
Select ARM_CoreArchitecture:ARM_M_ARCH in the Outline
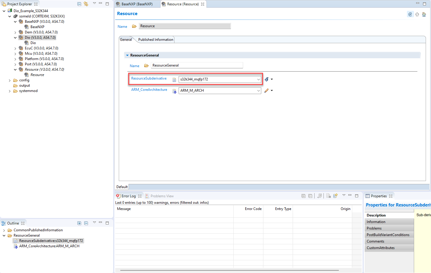coord(47,246)
